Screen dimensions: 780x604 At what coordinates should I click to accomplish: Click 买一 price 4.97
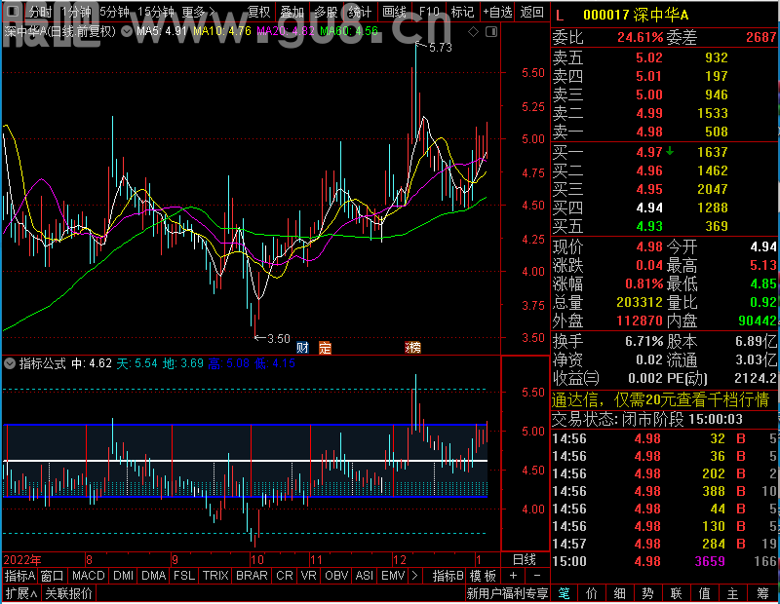pyautogui.click(x=649, y=152)
